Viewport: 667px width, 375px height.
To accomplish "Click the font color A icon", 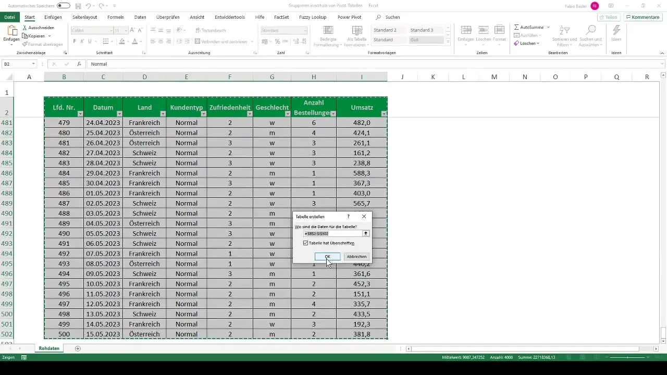I will tap(135, 41).
